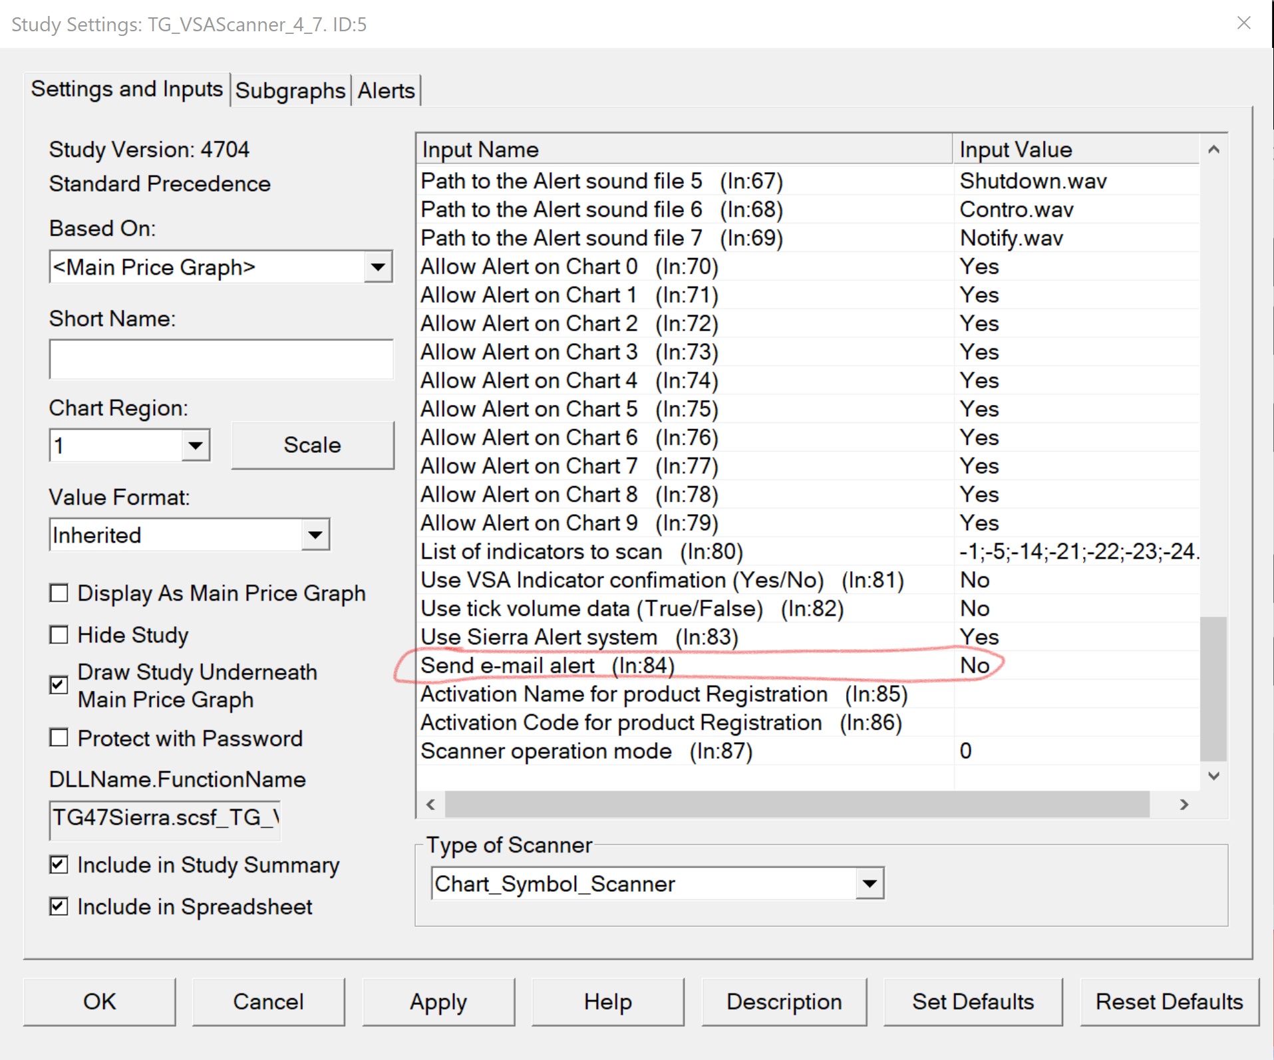Image resolution: width=1274 pixels, height=1060 pixels.
Task: Open the Value Format dropdown
Action: point(315,535)
